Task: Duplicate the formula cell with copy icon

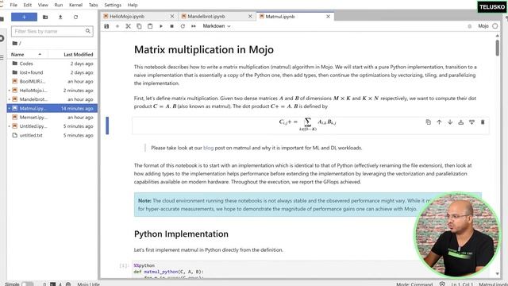Action: point(429,122)
